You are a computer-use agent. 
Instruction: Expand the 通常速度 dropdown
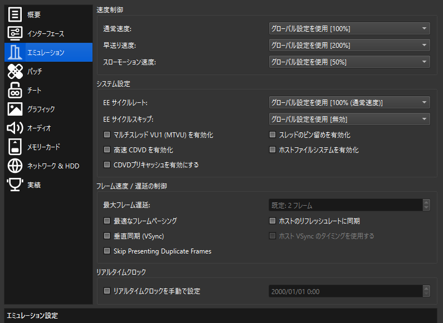pyautogui.click(x=349, y=28)
